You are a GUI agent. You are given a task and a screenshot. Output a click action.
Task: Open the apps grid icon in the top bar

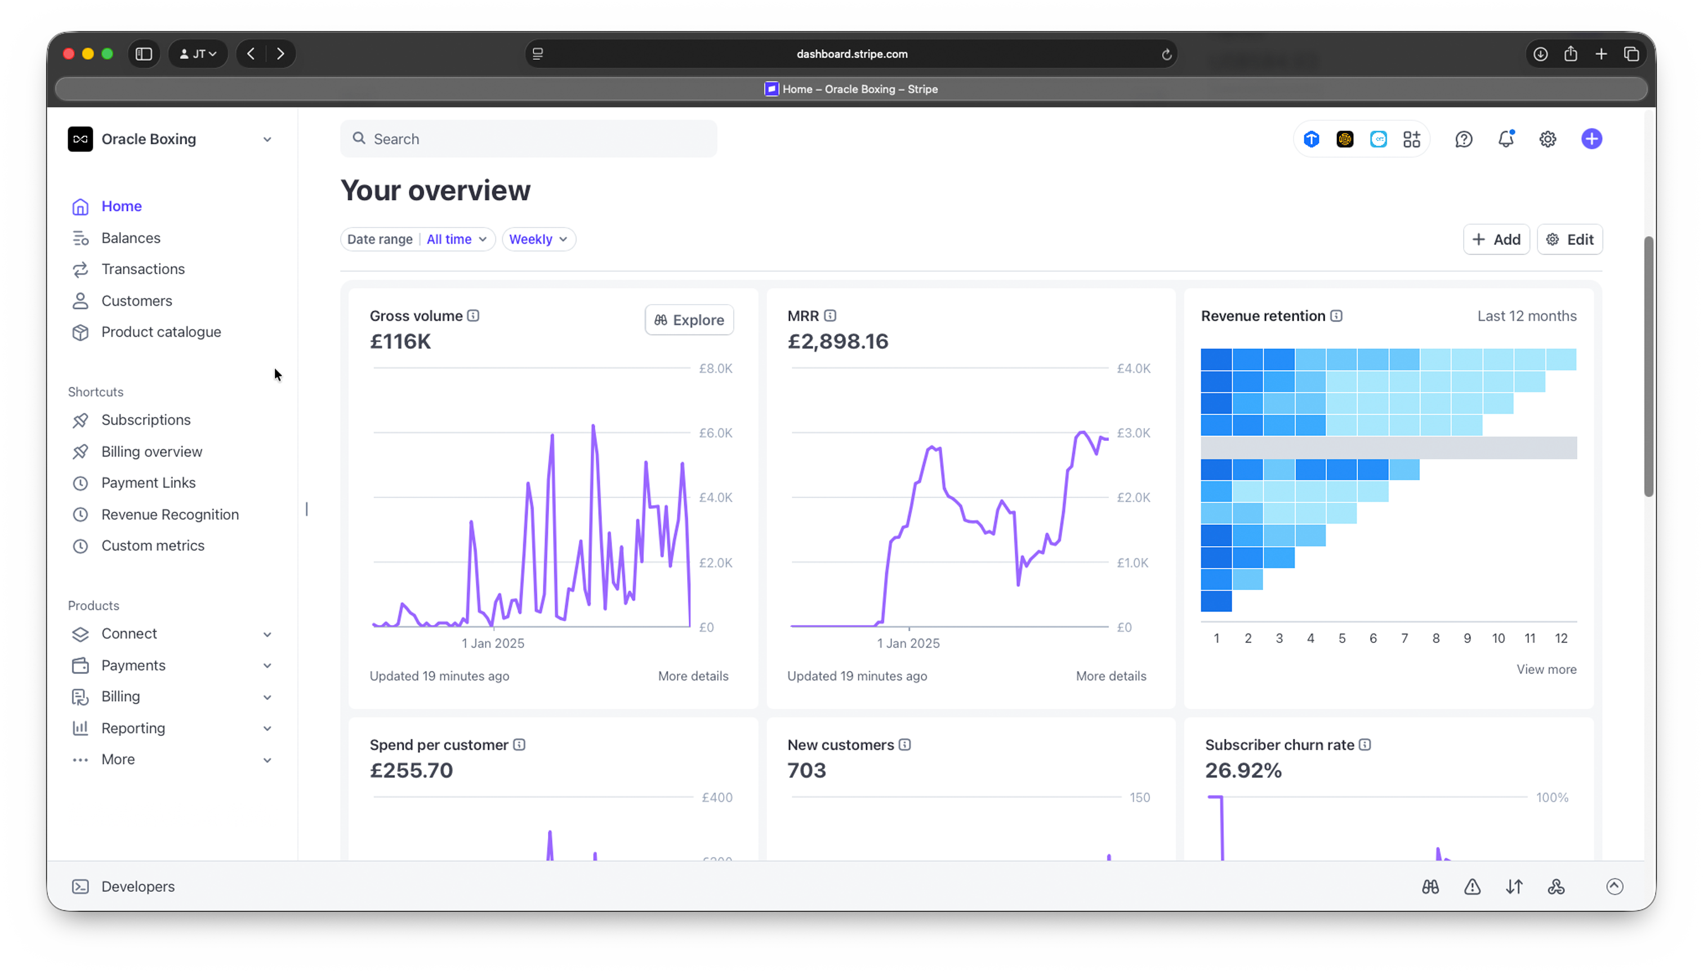[x=1412, y=139]
